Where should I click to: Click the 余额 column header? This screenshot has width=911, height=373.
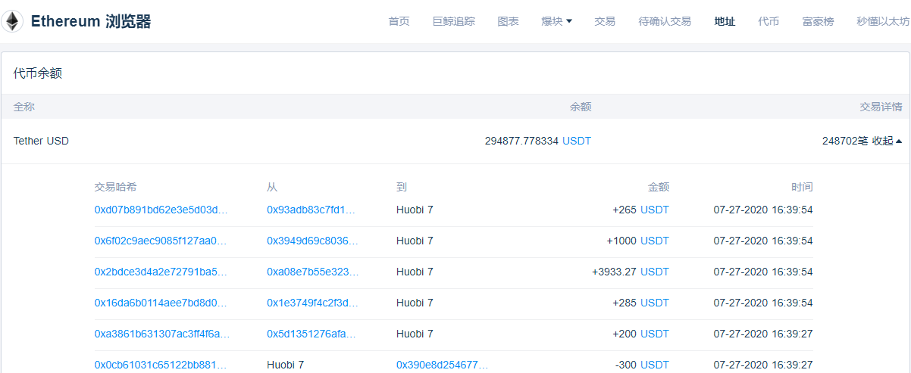click(x=581, y=107)
